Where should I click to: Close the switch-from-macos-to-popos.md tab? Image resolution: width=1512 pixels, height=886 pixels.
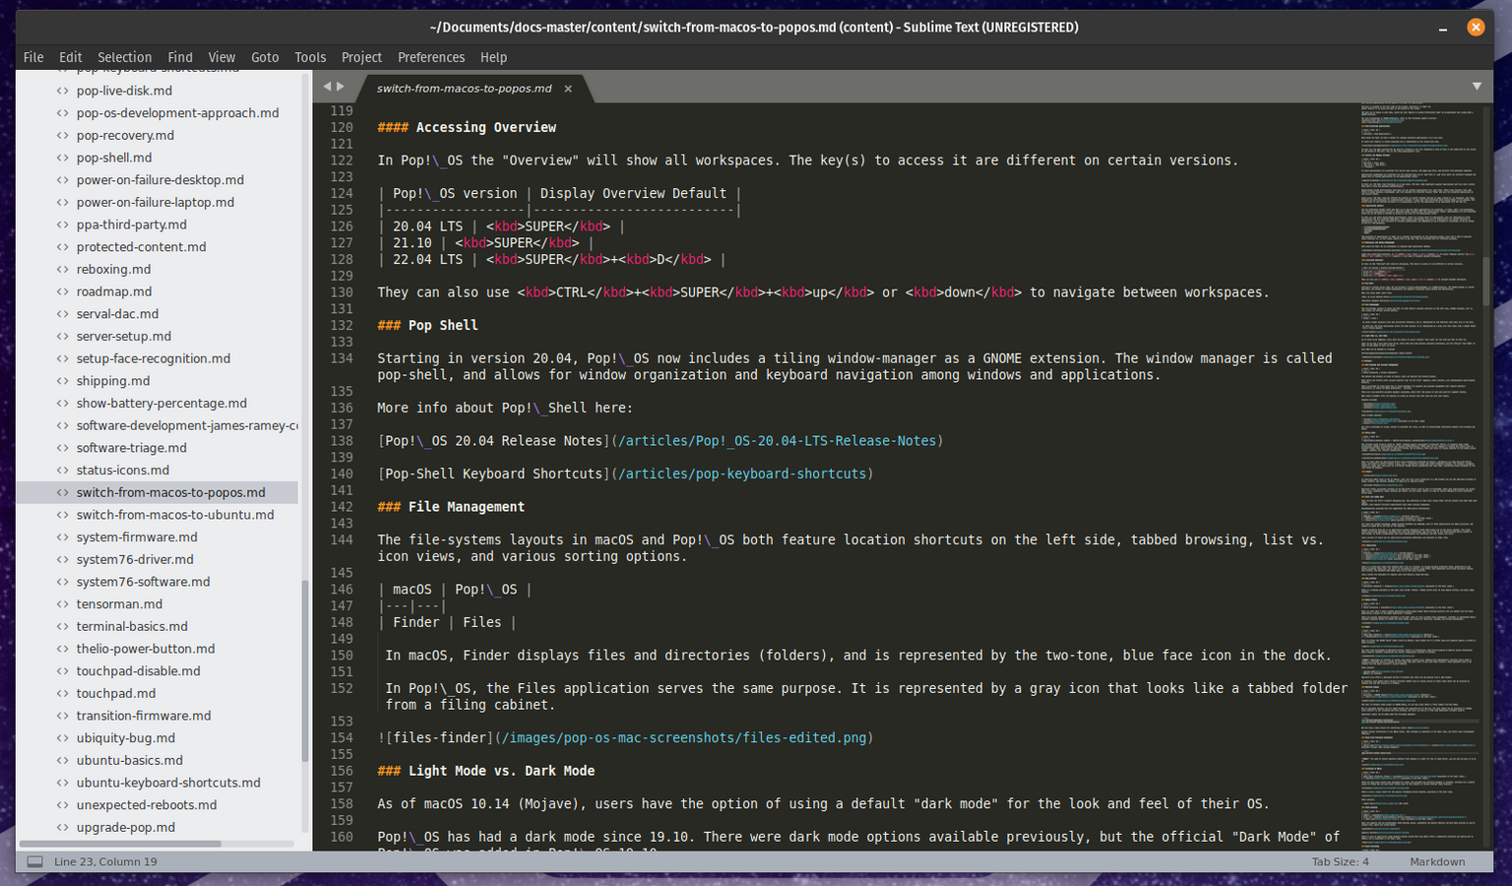(568, 89)
